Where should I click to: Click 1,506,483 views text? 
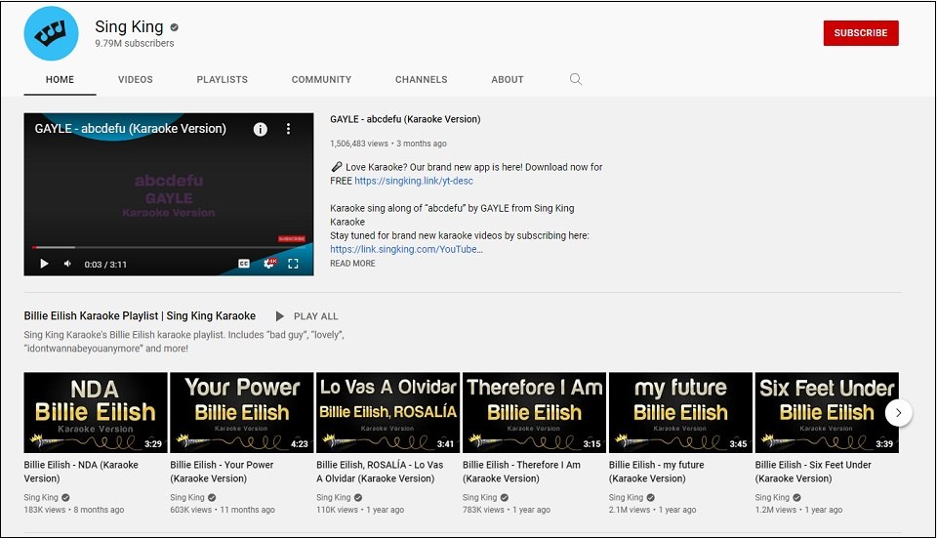point(358,144)
